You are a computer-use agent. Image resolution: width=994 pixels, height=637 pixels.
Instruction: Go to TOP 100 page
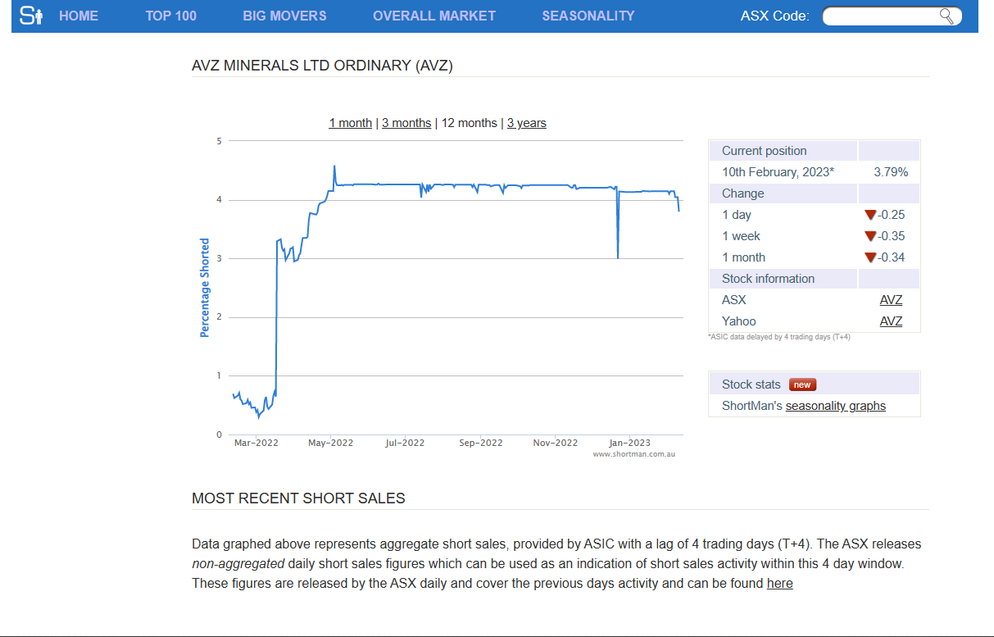coord(170,16)
